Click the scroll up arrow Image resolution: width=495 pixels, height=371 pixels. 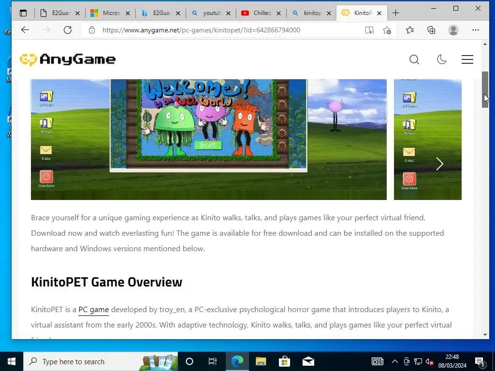pyautogui.click(x=485, y=44)
